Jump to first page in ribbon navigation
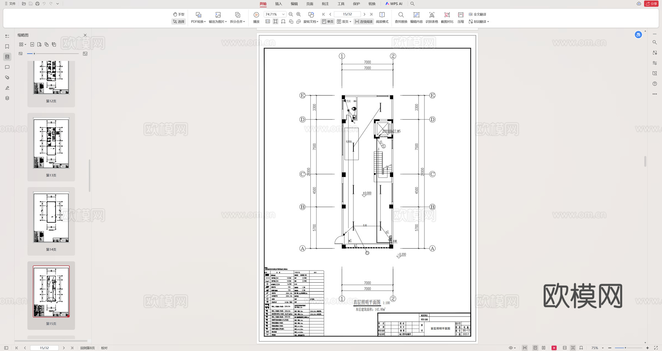The image size is (662, 351). coord(324,14)
